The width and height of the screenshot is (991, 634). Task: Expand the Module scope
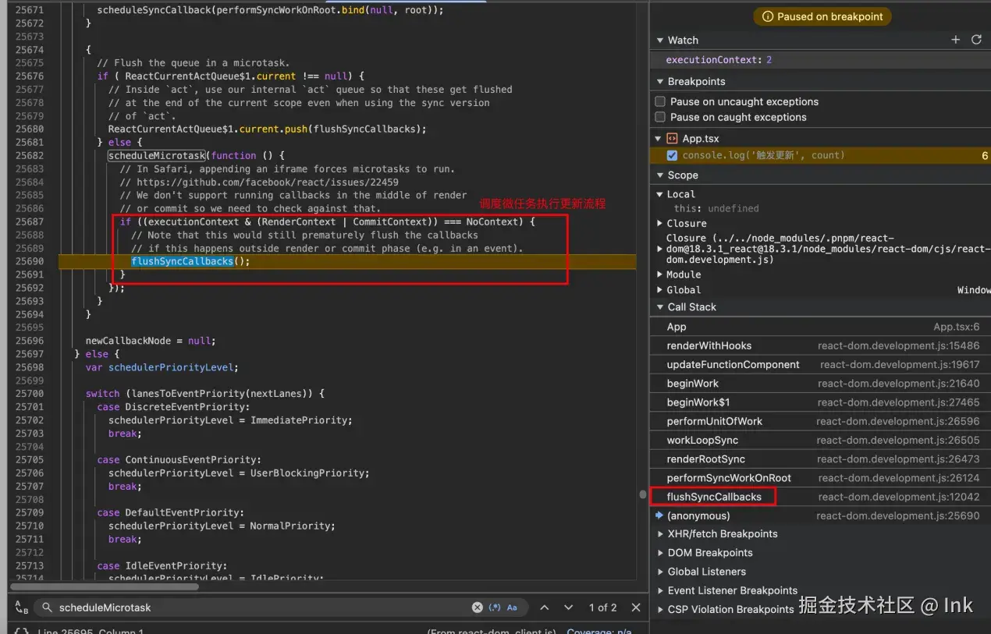point(660,274)
